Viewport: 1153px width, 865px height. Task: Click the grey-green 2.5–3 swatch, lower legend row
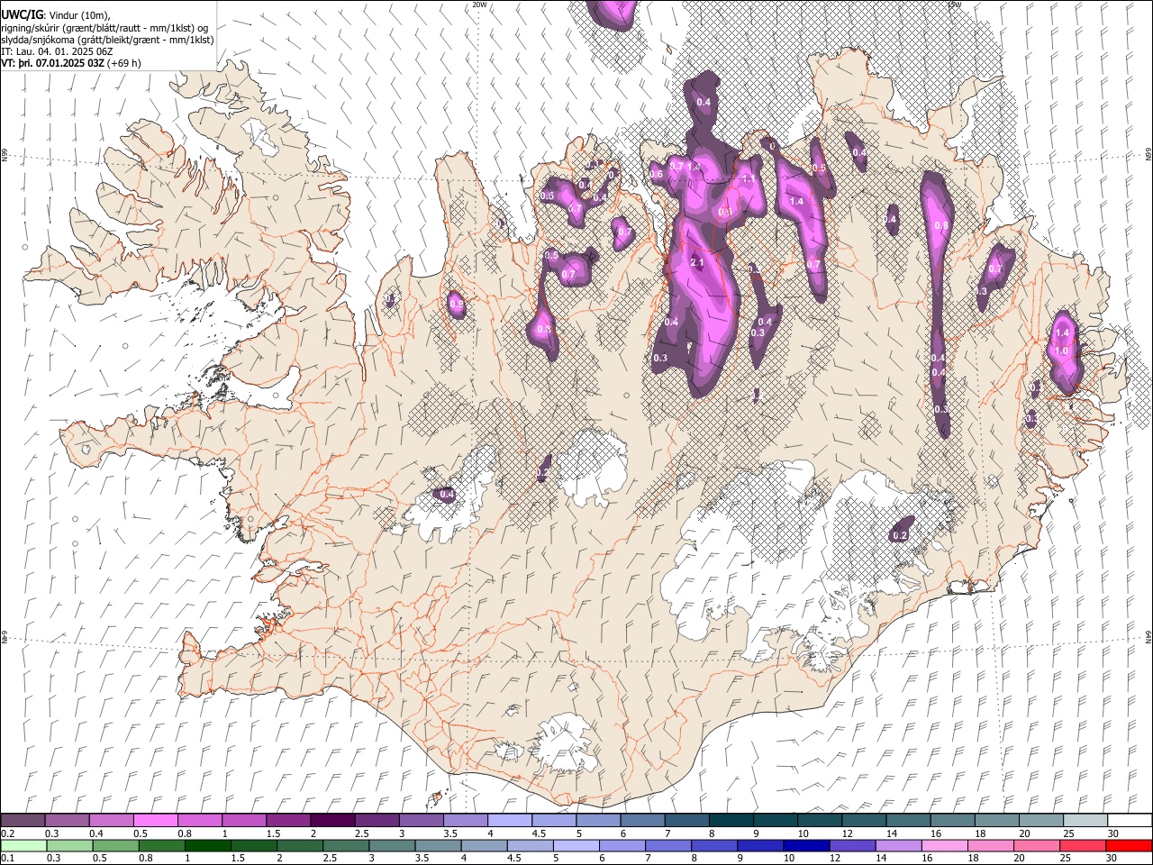(x=345, y=846)
